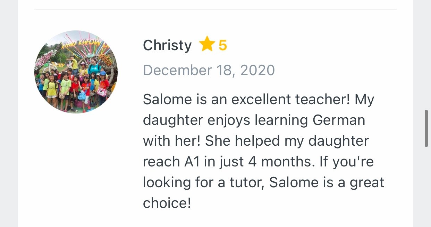Viewport: 431px width, 227px height.
Task: Click the final word "choice!"
Action: (x=167, y=203)
